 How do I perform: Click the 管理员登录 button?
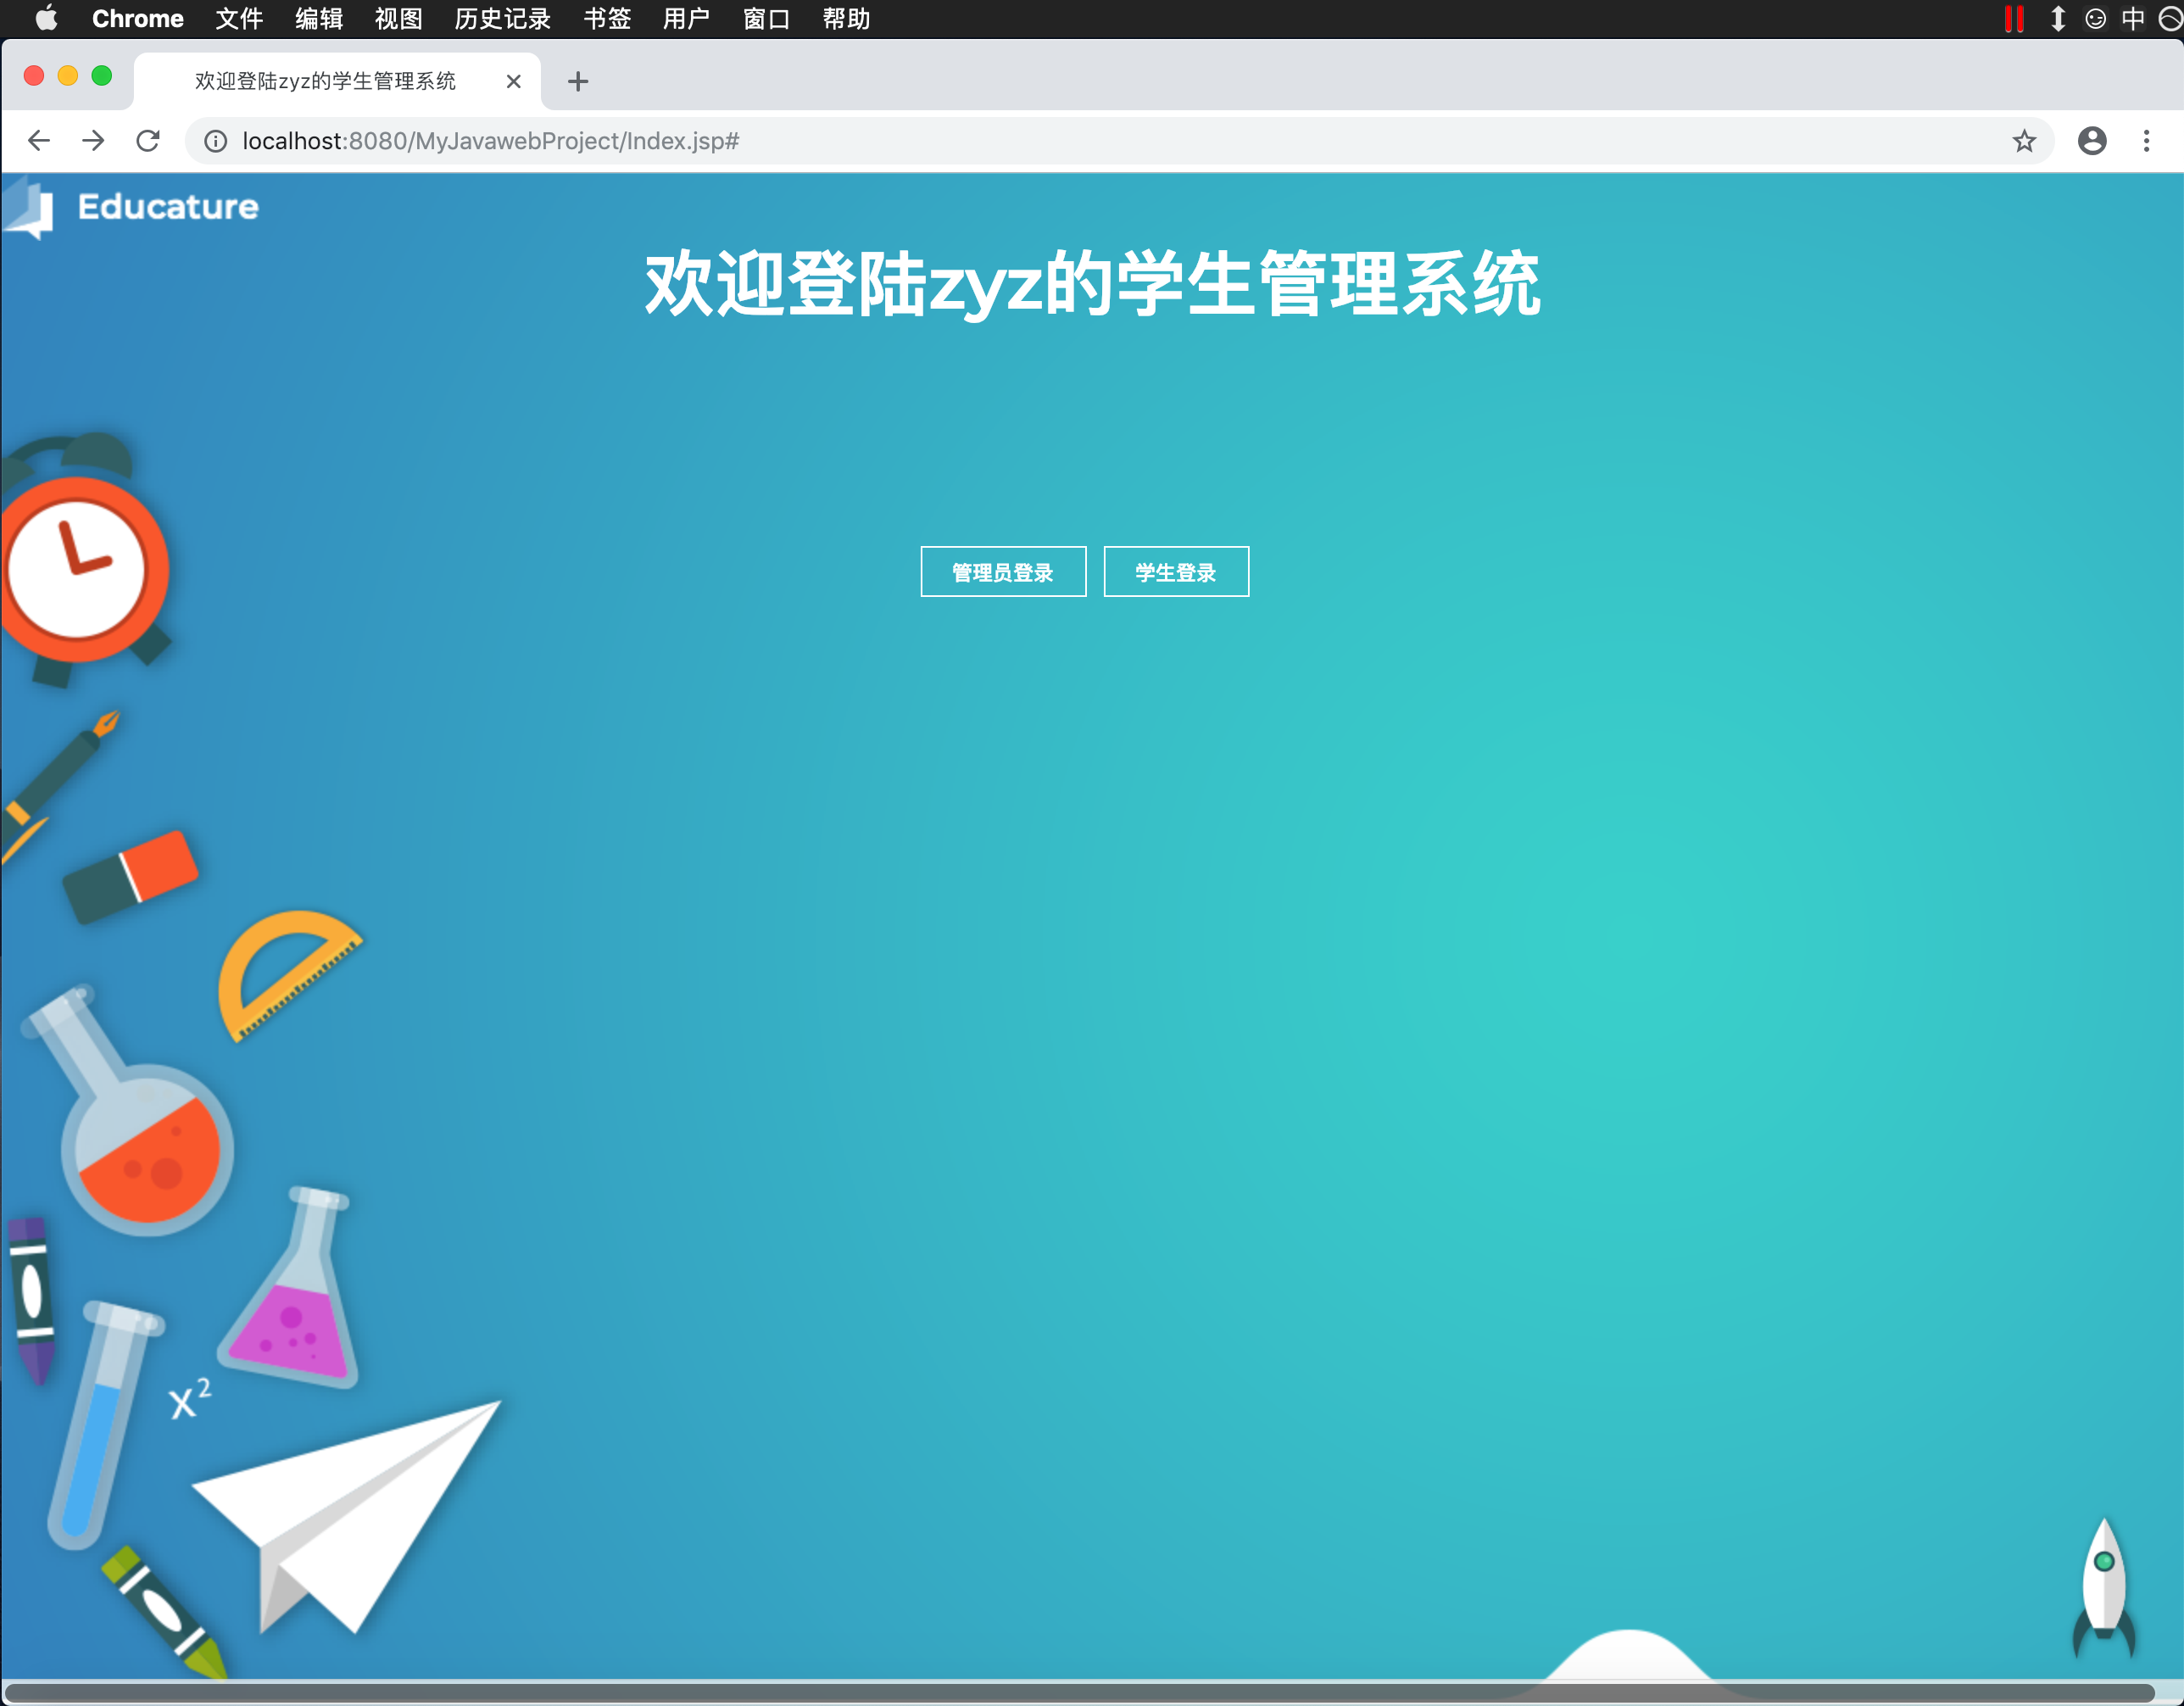pos(1003,572)
